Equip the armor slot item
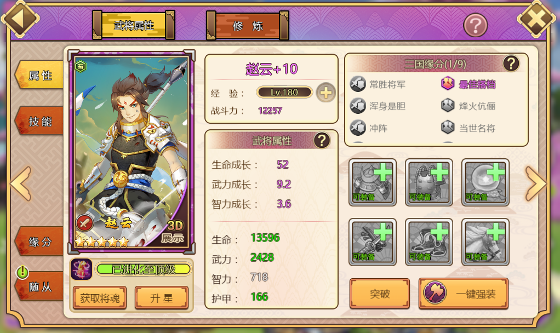 (429, 182)
